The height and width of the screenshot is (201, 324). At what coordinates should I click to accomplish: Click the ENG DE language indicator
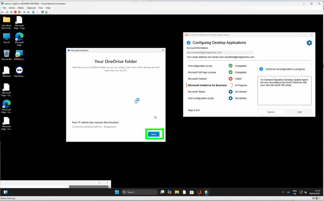coord(295,192)
